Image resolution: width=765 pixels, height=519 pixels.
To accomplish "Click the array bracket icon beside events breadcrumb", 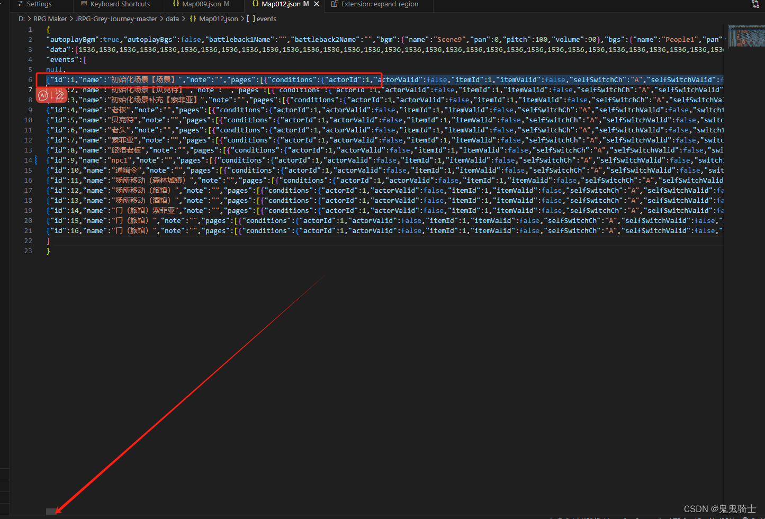I will coord(250,19).
